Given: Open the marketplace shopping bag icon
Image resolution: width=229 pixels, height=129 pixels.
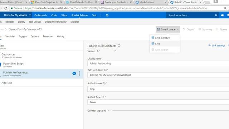Looking at the screenshot, I should coord(222,15).
